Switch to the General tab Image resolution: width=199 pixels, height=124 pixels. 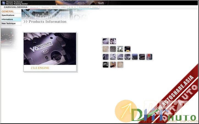pos(34,7)
